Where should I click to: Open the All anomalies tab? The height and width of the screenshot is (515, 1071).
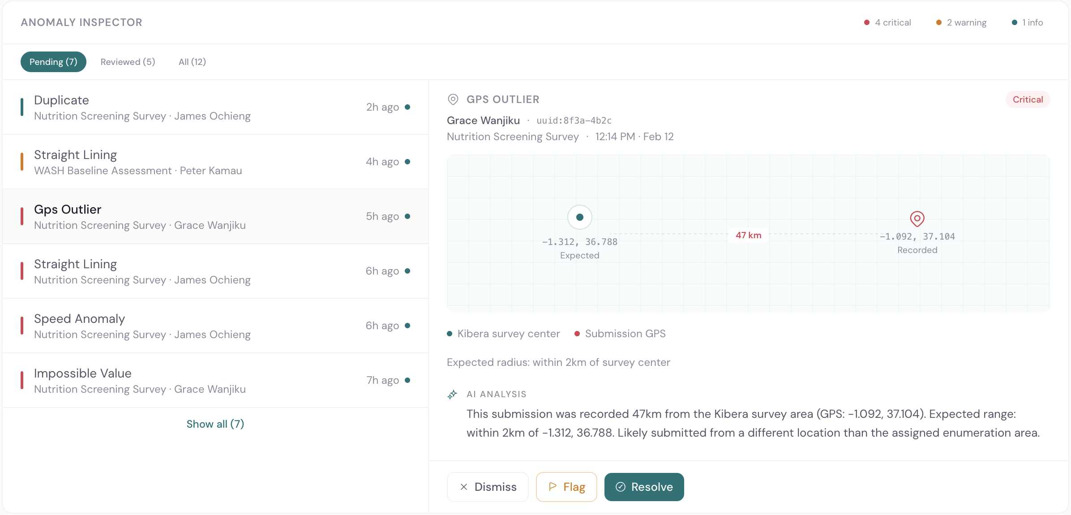click(192, 61)
